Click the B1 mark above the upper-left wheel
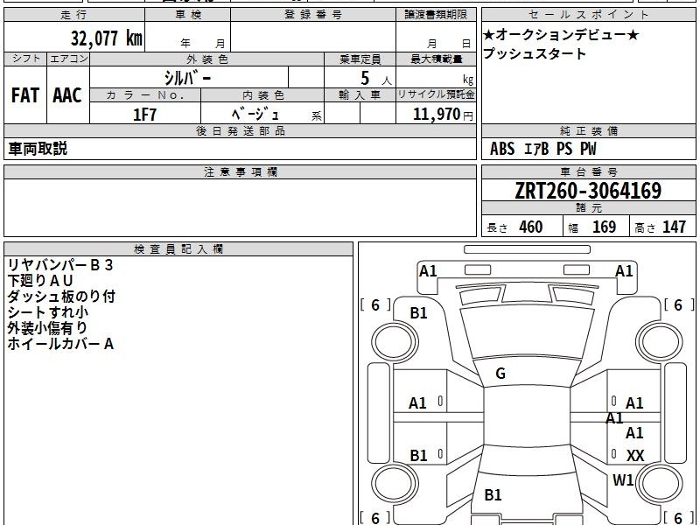This screenshot has width=700, height=525. [418, 313]
